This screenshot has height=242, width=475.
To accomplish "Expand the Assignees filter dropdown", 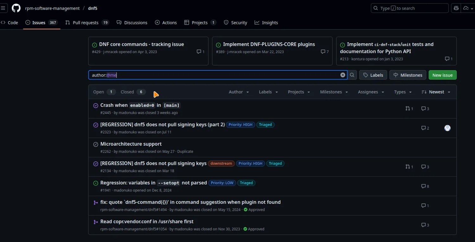I will coord(371,92).
